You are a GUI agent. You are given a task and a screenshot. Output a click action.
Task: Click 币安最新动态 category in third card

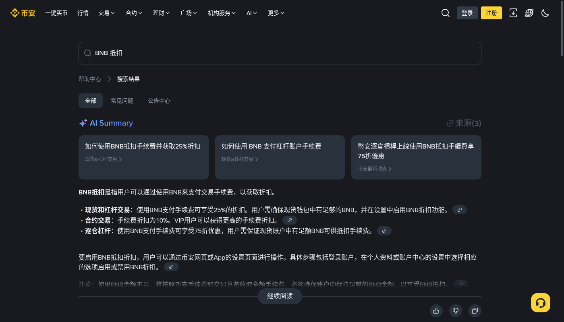(375, 169)
